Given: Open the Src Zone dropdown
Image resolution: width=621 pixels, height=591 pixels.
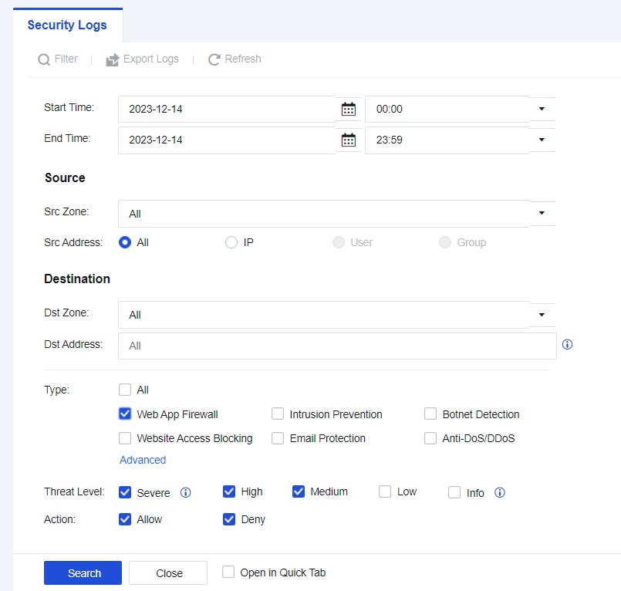Looking at the screenshot, I should [542, 213].
